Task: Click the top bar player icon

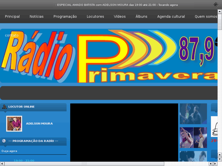Action: point(216,5)
